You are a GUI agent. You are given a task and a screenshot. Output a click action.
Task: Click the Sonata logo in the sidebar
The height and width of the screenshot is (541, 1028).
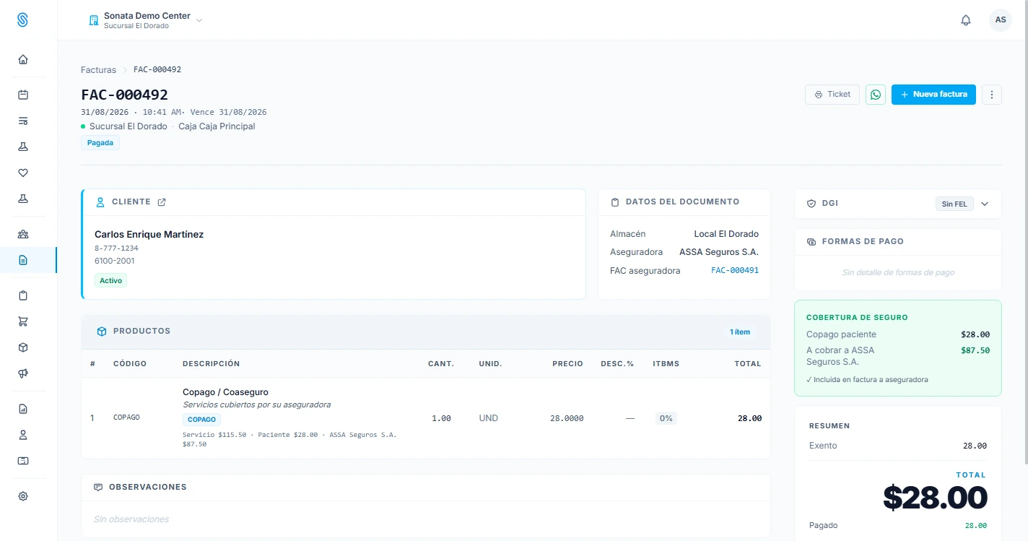(22, 20)
